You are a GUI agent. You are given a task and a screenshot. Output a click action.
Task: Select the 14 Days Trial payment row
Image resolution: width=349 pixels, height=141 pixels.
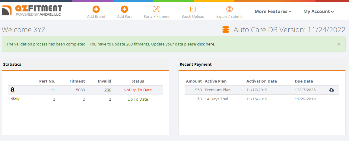[x=262, y=99]
